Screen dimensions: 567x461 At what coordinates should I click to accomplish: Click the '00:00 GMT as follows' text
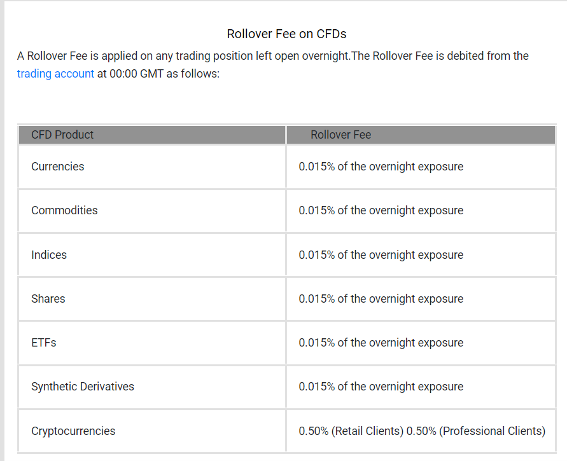[165, 74]
